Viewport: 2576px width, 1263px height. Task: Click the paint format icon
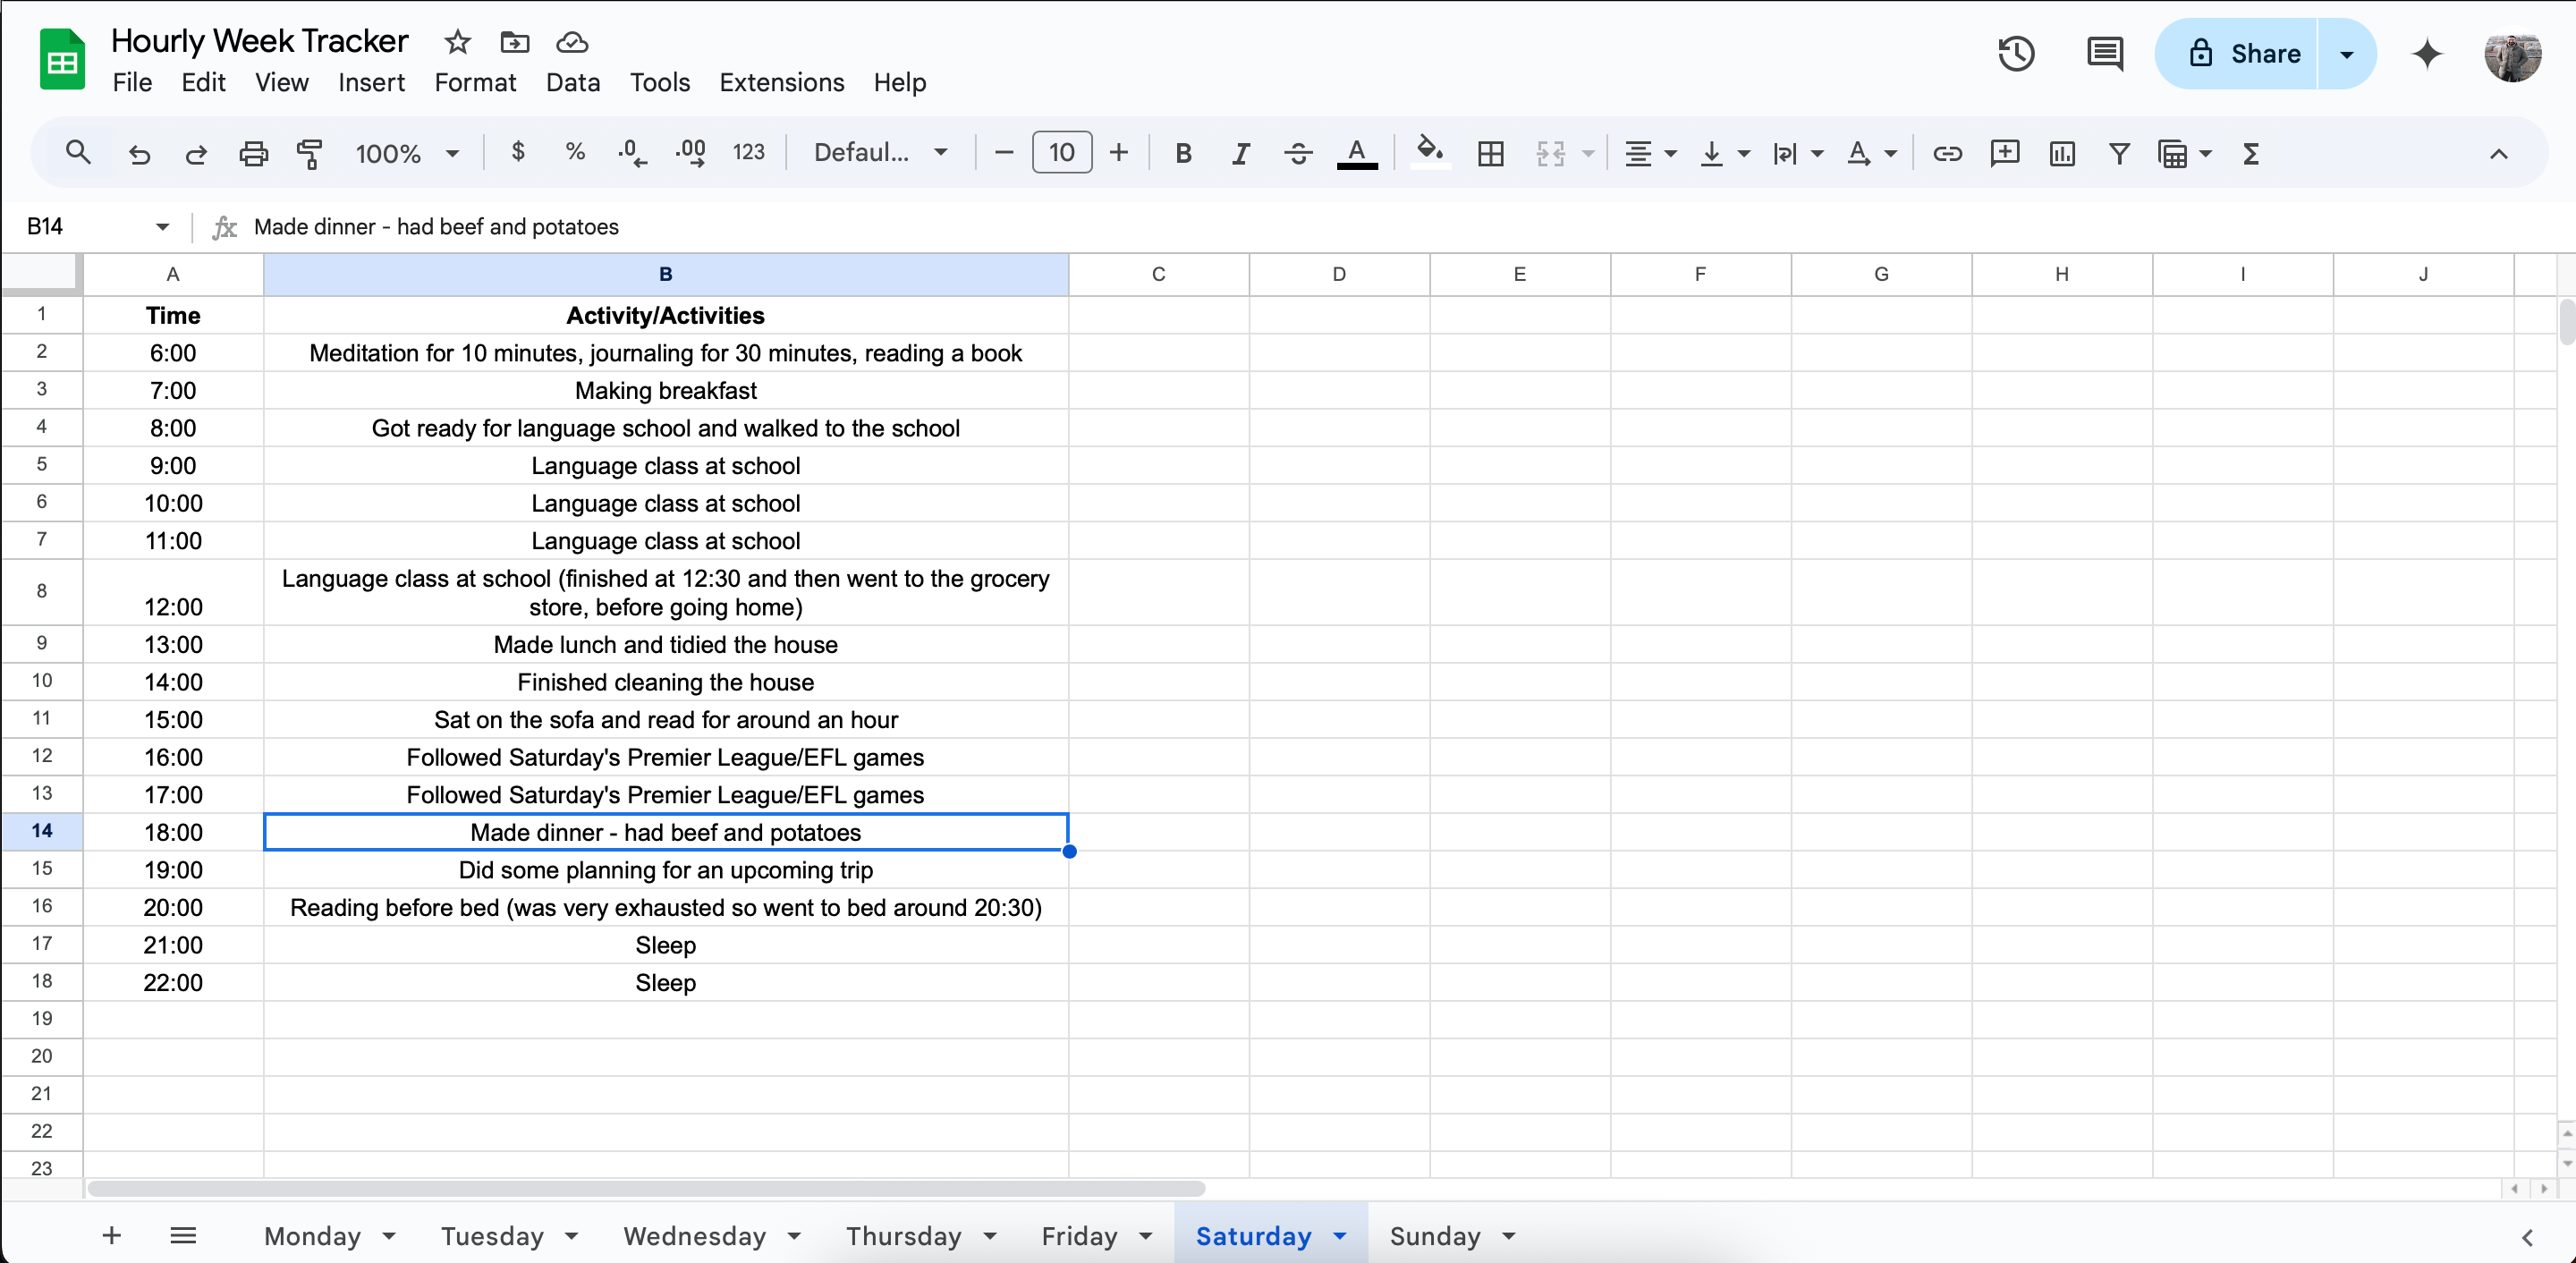pyautogui.click(x=310, y=154)
